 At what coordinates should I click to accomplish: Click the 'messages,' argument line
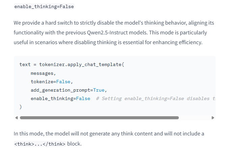click(x=43, y=73)
